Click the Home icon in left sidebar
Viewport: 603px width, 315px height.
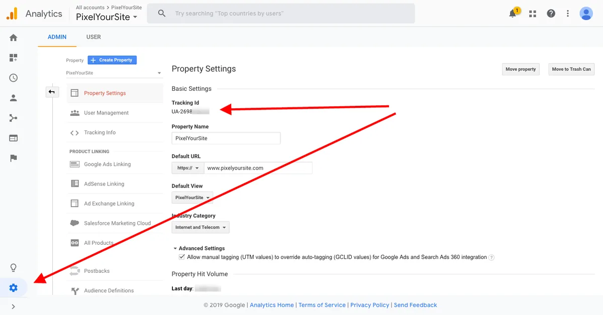[x=14, y=38]
